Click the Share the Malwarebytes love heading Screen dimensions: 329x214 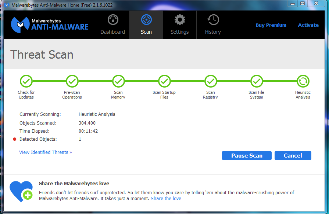[74, 184]
